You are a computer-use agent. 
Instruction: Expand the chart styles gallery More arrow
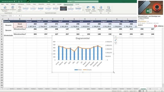(x=83, y=10)
